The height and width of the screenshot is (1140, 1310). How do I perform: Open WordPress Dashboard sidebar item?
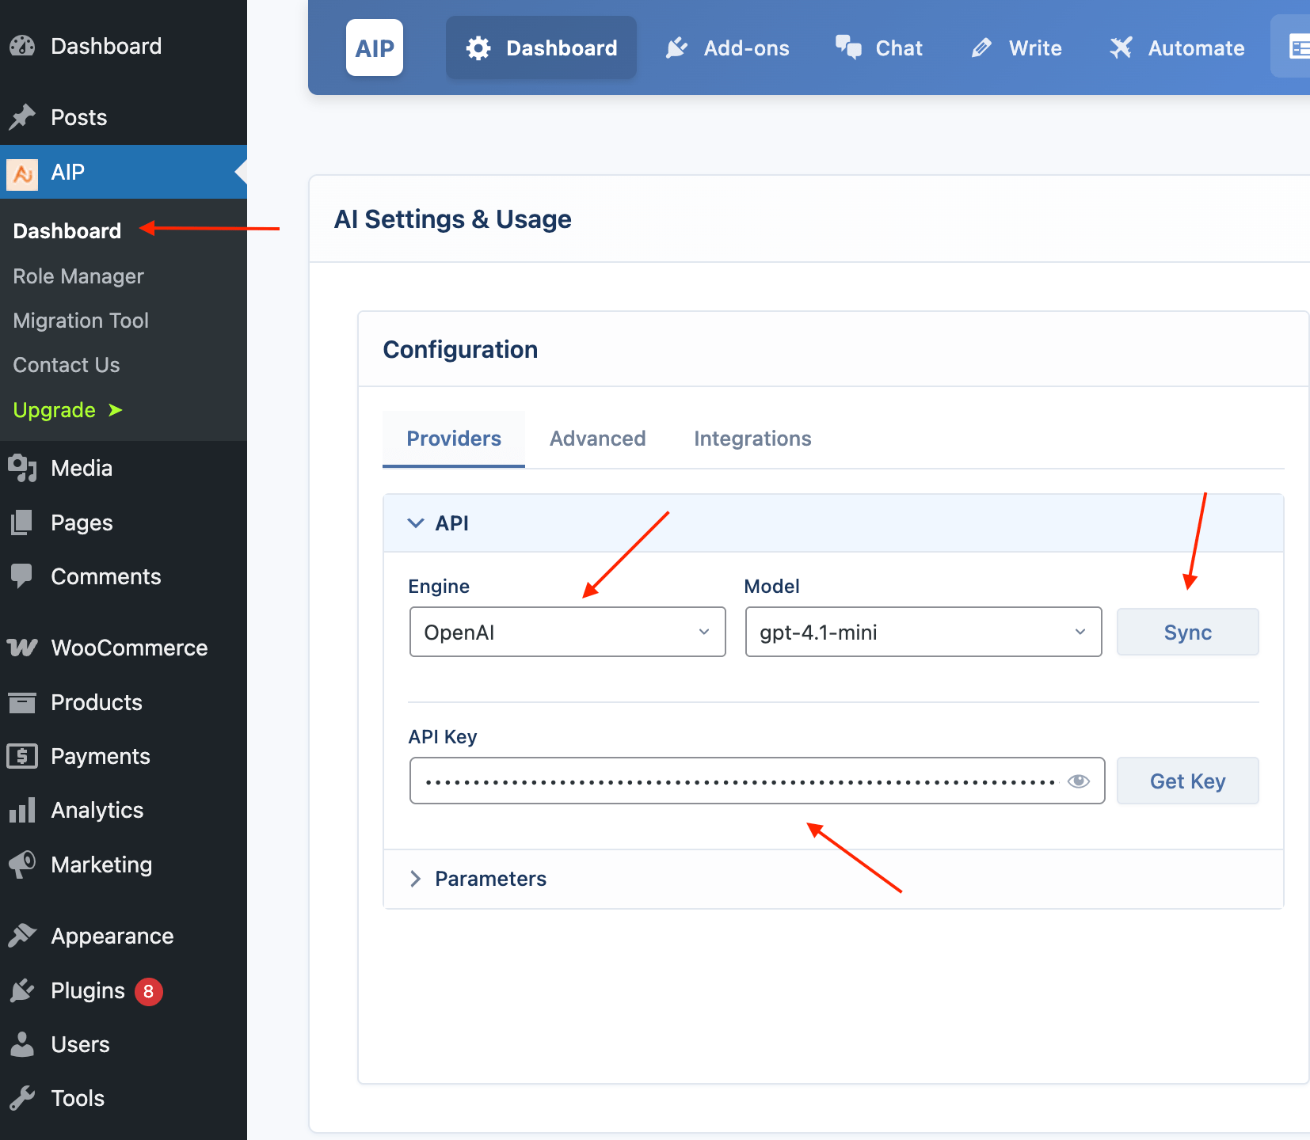coord(124,46)
